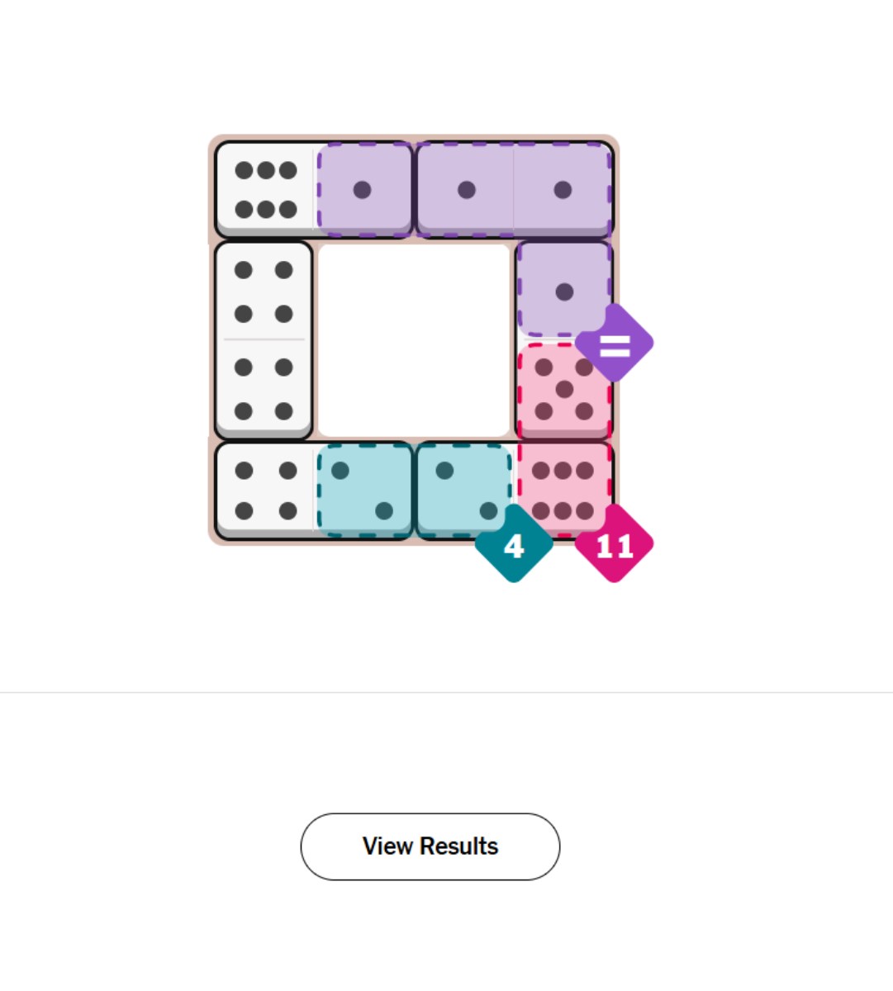Click the empty white square in board center
Screen dimensions: 893x991
click(x=414, y=340)
